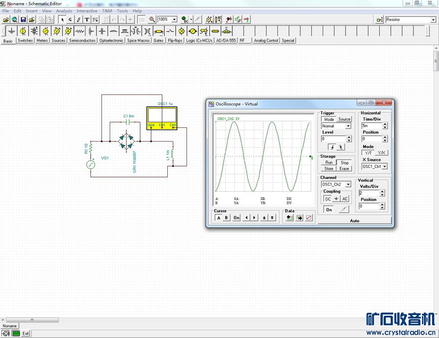Place a voltmeter component
This screenshot has height=338, width=439.
tap(57, 31)
